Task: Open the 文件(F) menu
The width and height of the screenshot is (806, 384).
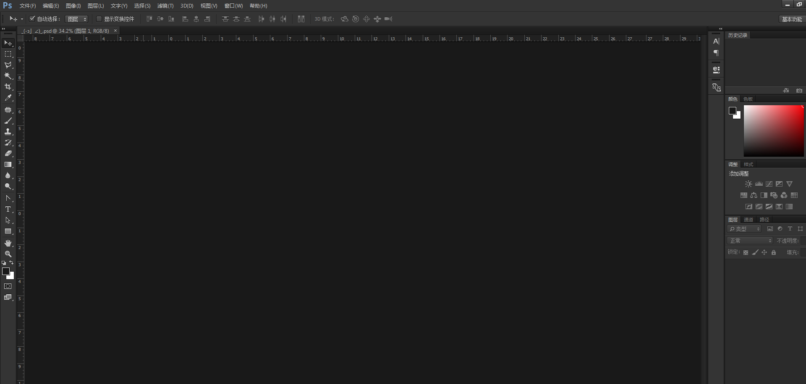Action: (28, 6)
